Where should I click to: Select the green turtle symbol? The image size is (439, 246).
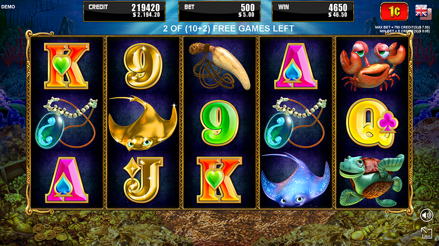click(372, 180)
